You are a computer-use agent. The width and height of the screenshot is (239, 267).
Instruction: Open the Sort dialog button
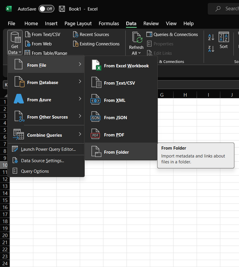click(224, 41)
